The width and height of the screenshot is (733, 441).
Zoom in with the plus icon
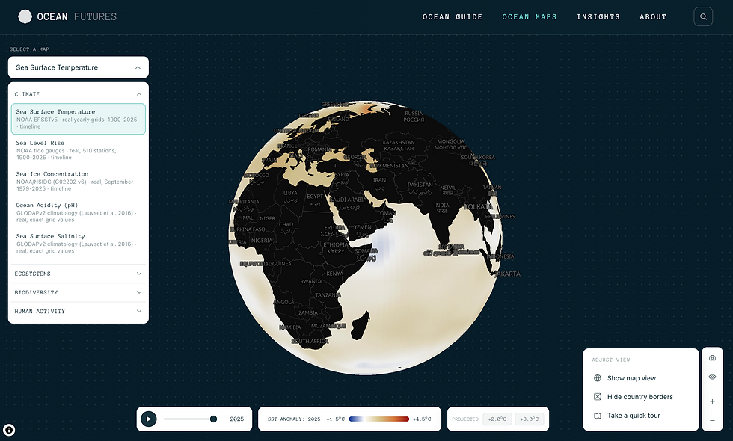[712, 401]
